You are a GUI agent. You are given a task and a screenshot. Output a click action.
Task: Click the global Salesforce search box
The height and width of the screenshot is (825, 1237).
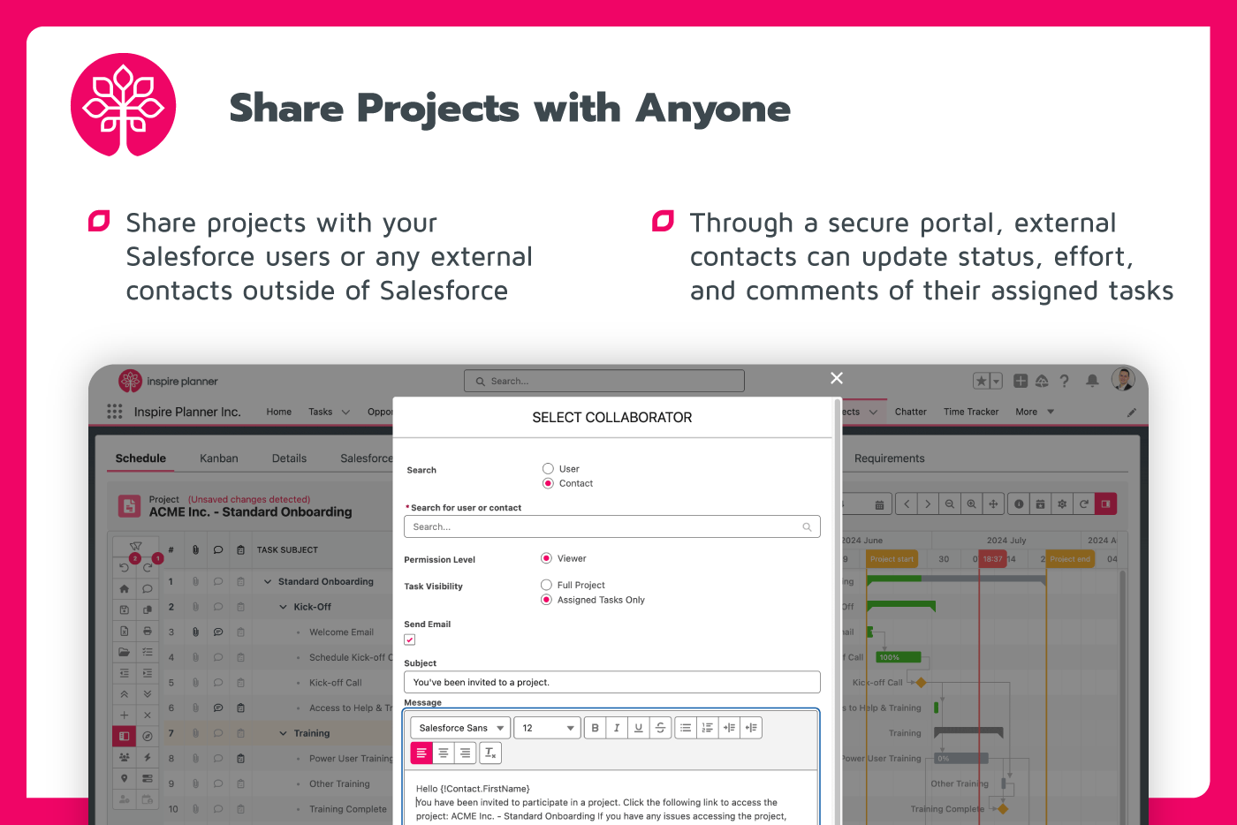click(604, 381)
